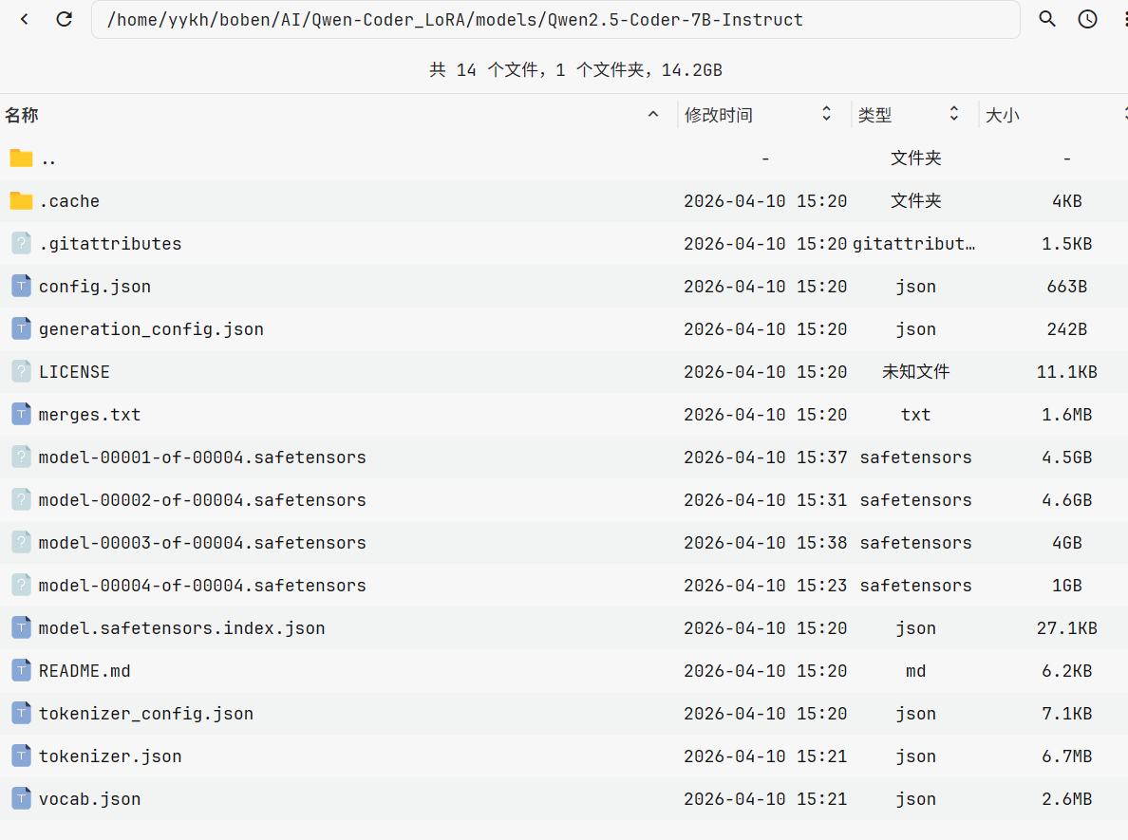
Task: Click the md type cell
Action: point(915,671)
